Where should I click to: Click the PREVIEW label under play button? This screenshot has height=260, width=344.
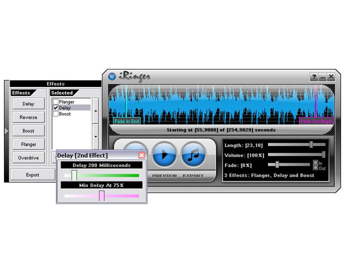point(164,176)
